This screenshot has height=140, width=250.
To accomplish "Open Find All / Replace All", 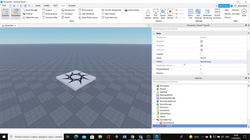I will tap(111, 10).
